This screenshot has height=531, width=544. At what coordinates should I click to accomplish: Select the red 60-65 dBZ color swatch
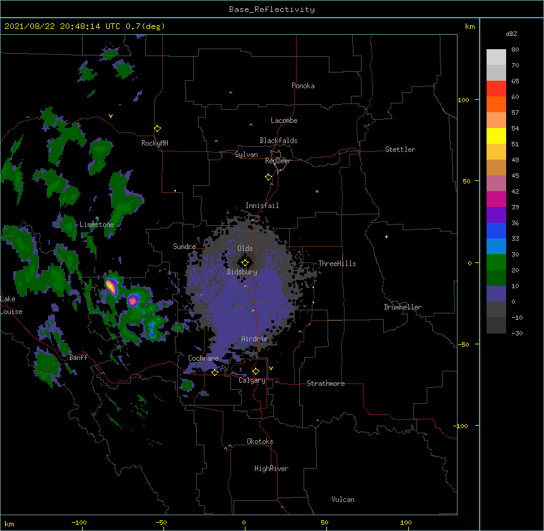[x=496, y=88]
